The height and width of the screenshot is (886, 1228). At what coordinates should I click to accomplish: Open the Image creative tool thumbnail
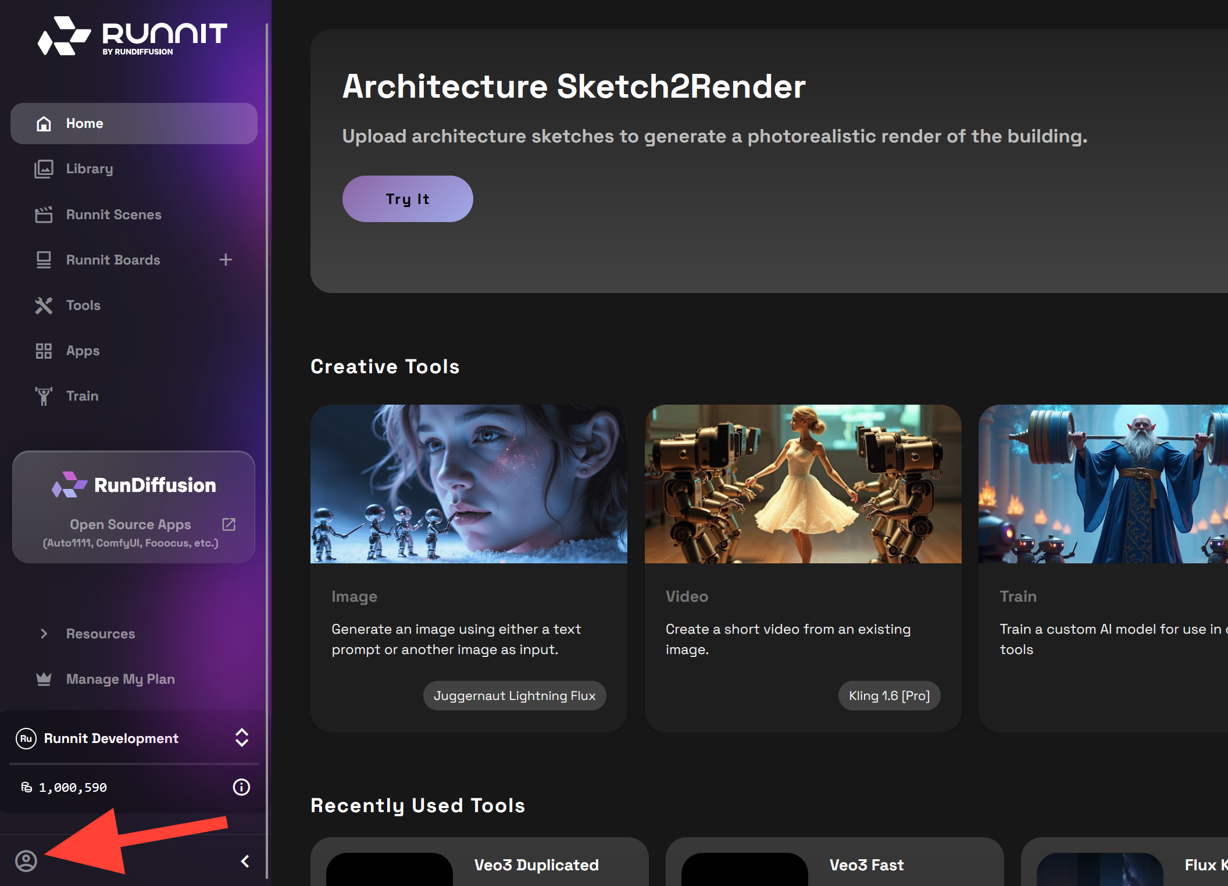click(x=469, y=484)
